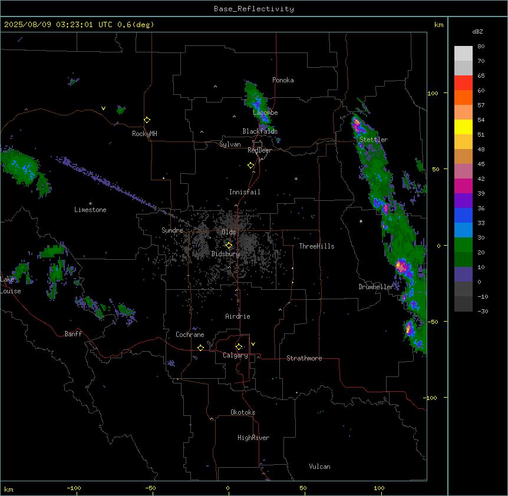Click the yellow diamond marker below RedDeer
This screenshot has height=496, width=508.
251,166
